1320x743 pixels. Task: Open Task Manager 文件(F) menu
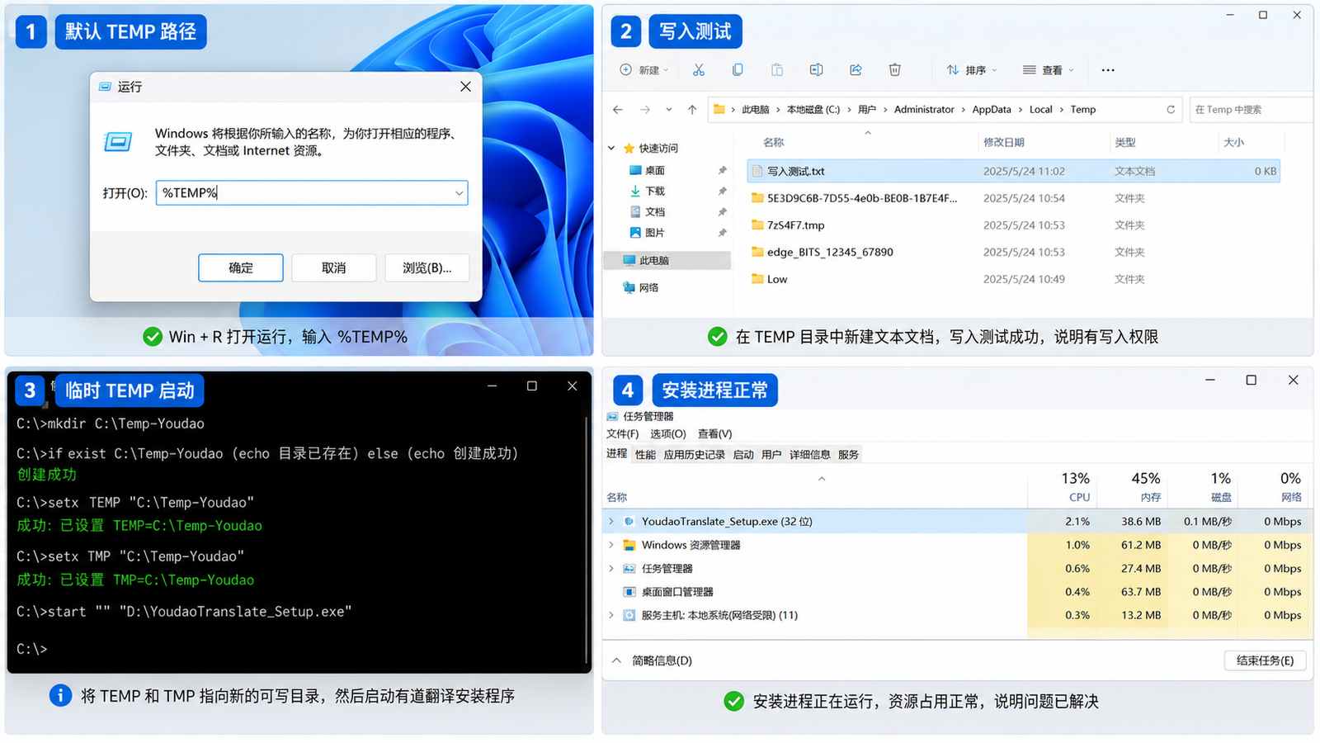(623, 434)
